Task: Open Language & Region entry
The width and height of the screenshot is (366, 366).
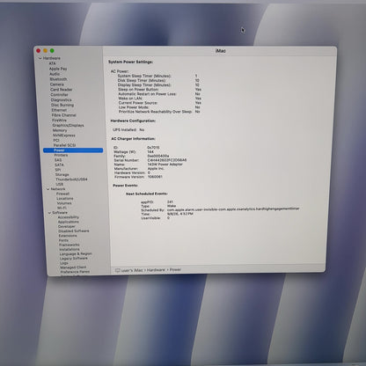Action: point(76,253)
